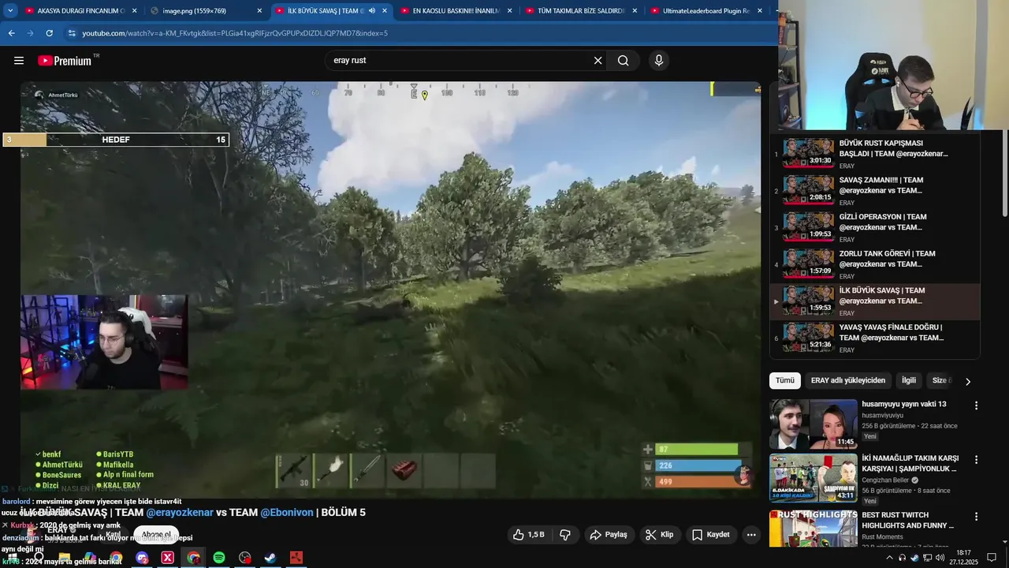Open options for BEST RUST TWITCH HIGHLIGHTS
Image resolution: width=1009 pixels, height=568 pixels.
click(x=976, y=515)
